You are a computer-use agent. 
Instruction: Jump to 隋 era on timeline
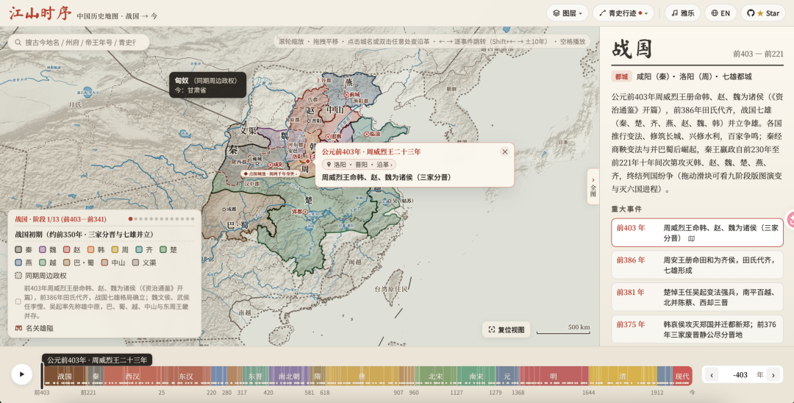(318, 377)
